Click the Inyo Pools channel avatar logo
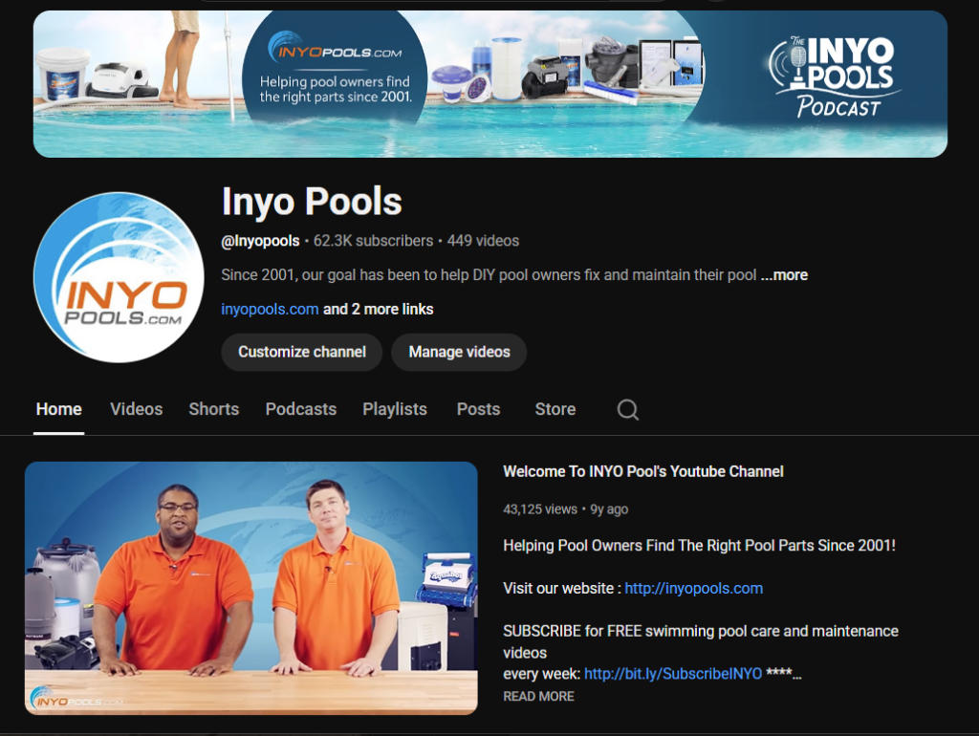This screenshot has height=736, width=979. pos(119,277)
